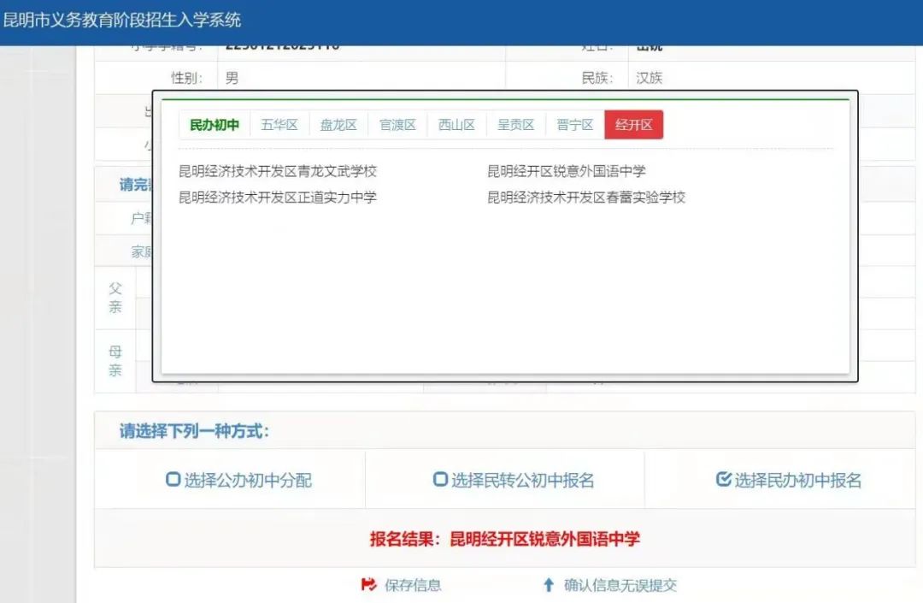Screen dimensions: 923x603
Task: Select the red 经开区 tab
Action: [x=634, y=125]
